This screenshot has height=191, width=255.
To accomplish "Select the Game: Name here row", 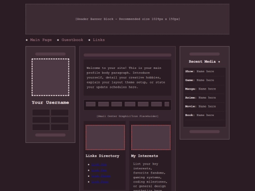I will point(204,80).
